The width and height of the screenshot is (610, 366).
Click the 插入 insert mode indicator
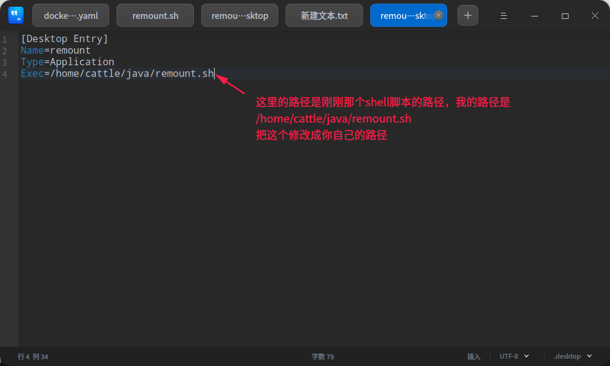pos(475,356)
